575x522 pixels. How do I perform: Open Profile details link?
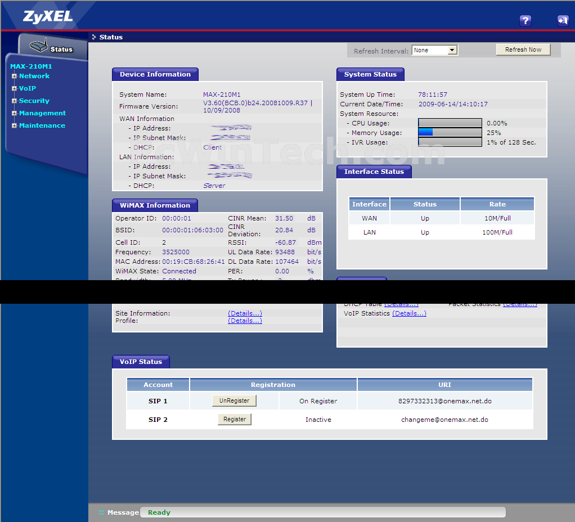coord(245,321)
